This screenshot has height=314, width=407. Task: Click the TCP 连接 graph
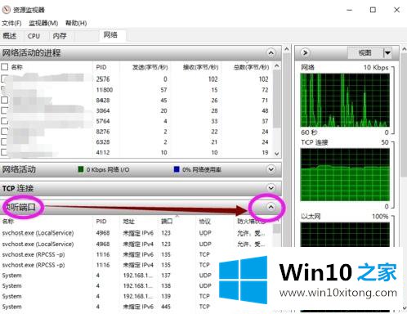pos(345,175)
